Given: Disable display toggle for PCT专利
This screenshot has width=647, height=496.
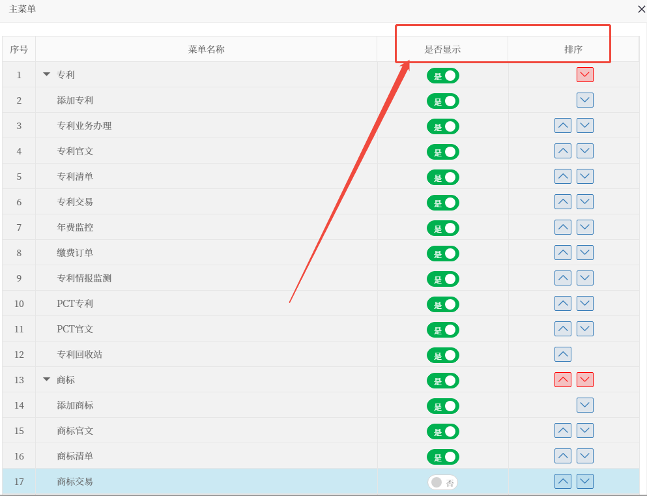Looking at the screenshot, I should tap(443, 304).
